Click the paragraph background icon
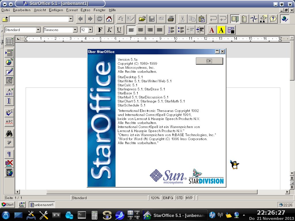 (x=231, y=30)
